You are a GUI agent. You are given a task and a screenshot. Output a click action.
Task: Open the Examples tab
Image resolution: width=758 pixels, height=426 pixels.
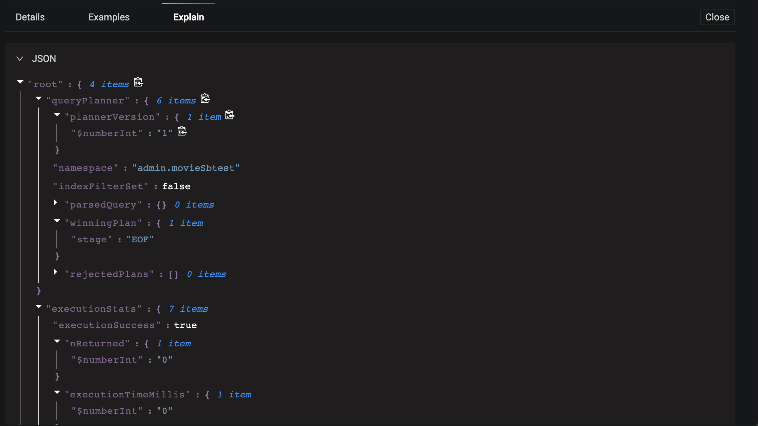tap(109, 17)
